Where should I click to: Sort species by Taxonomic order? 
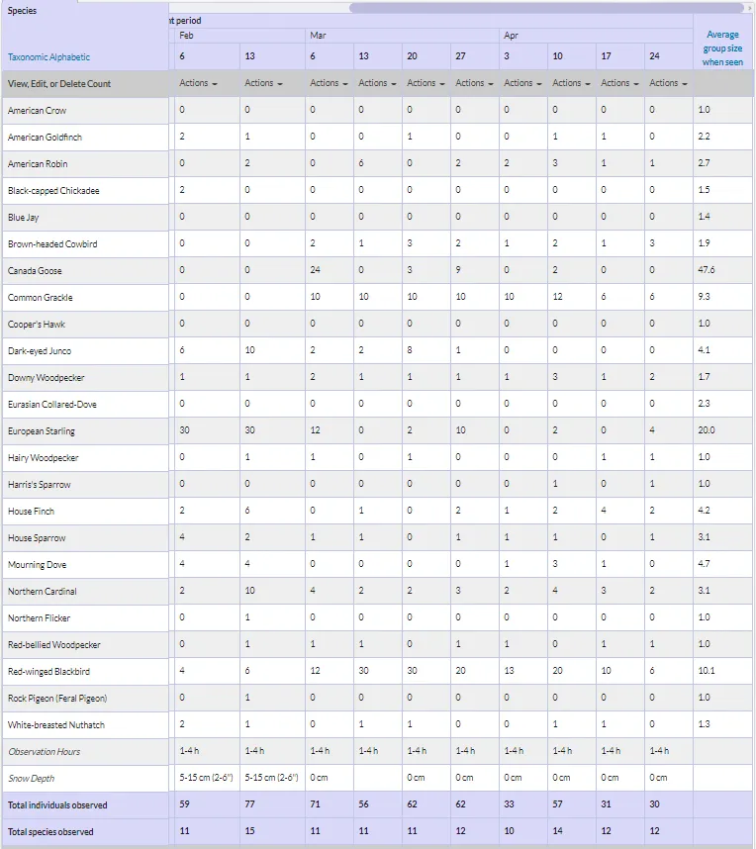click(x=28, y=56)
